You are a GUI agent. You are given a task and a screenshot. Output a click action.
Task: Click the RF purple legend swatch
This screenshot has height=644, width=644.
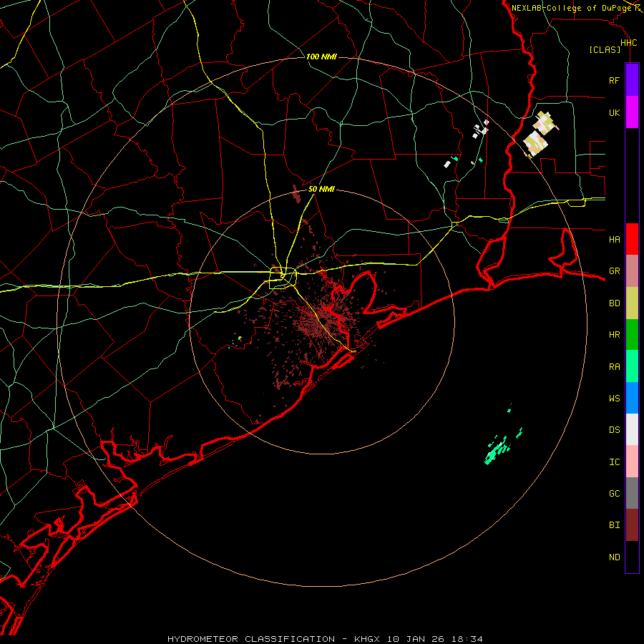pyautogui.click(x=632, y=80)
